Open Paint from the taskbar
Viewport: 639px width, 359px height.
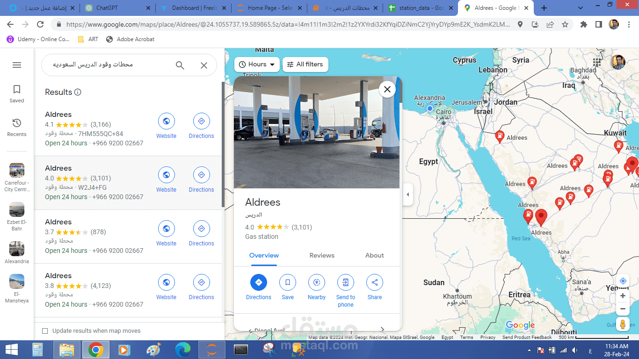(153, 350)
